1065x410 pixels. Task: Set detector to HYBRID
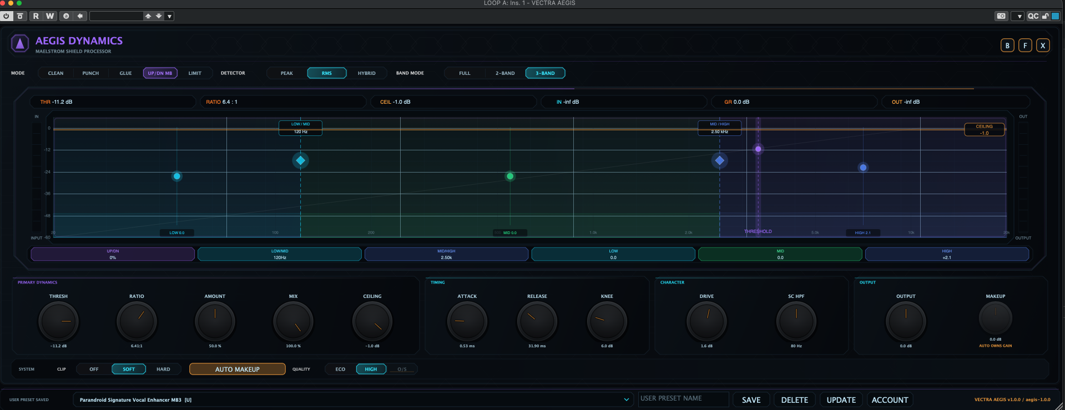click(x=367, y=73)
